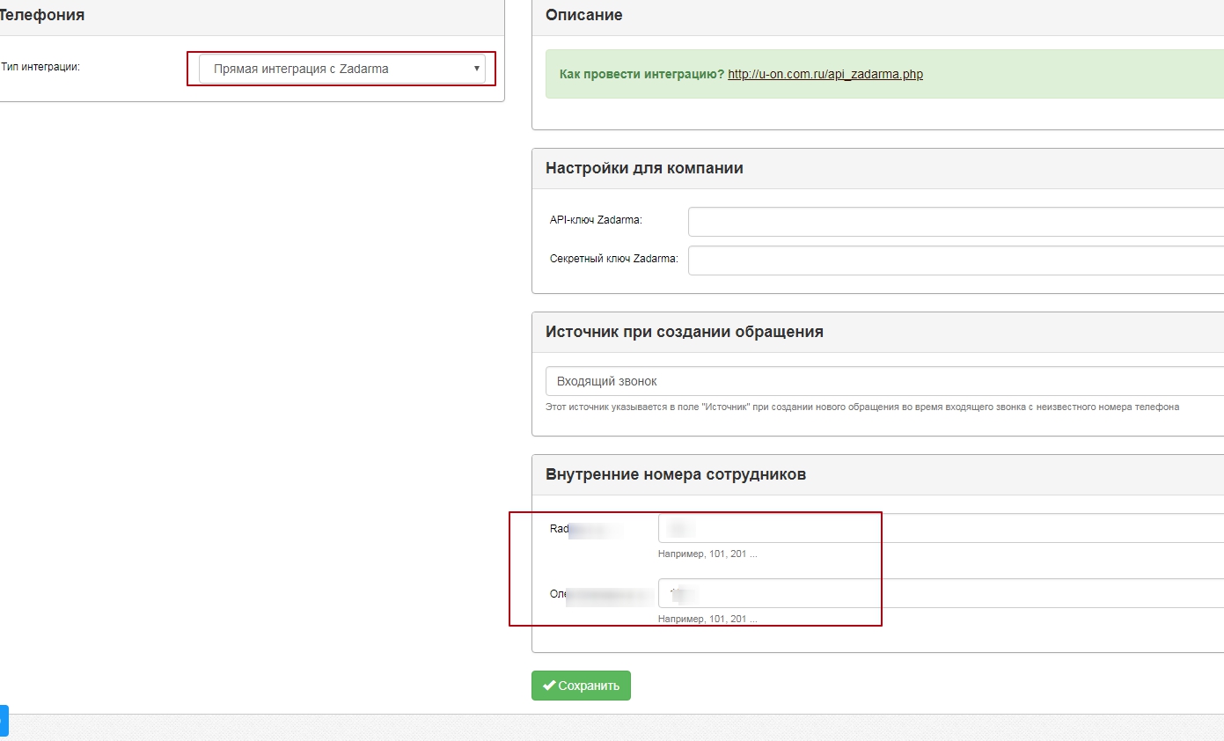Click the Описание panel heading
1224x741 pixels.
[x=583, y=15]
